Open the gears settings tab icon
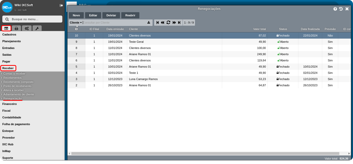Screen dimensions: 353x164 [x=27, y=28]
